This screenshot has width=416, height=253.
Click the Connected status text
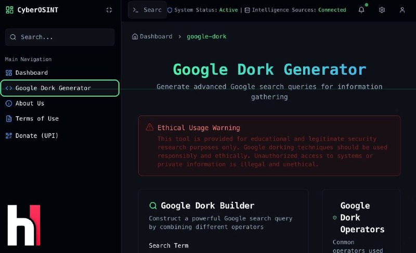click(x=332, y=10)
